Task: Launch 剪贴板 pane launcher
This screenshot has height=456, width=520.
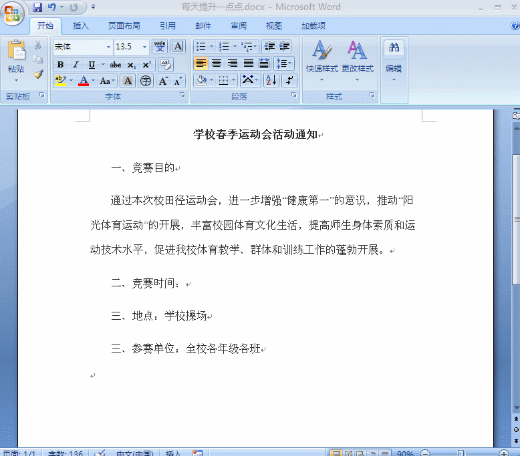Action: click(x=42, y=95)
